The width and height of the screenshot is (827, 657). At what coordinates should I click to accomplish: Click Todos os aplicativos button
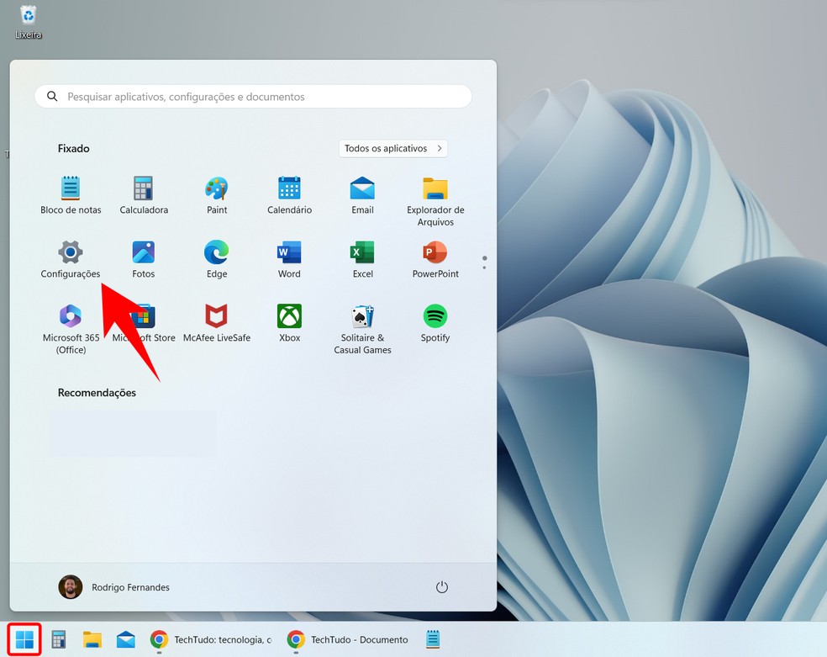[x=393, y=148]
